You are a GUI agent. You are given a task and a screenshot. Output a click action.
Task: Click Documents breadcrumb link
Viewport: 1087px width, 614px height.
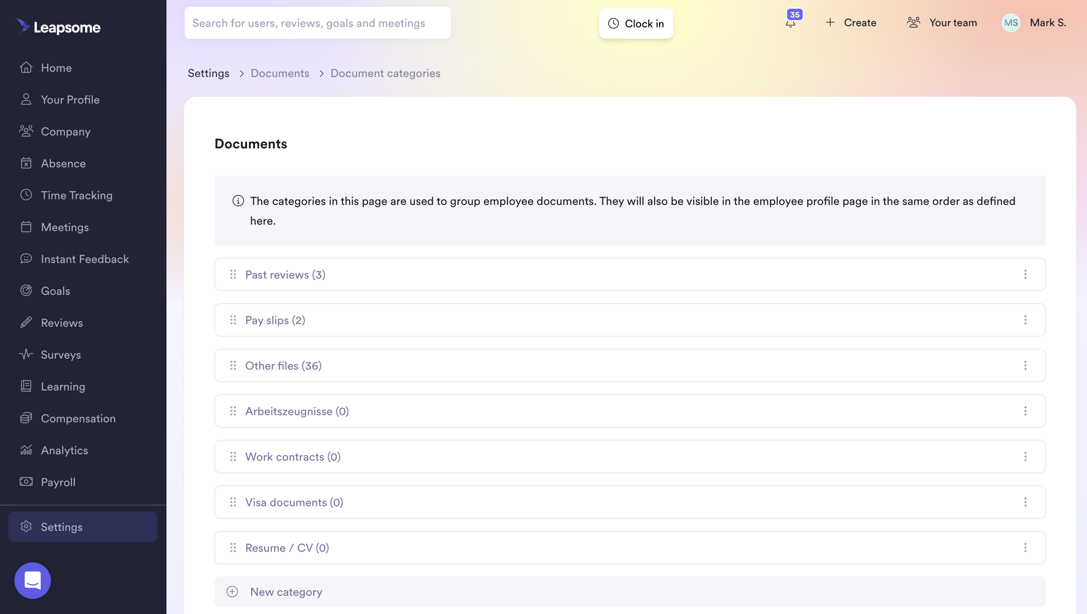click(x=280, y=73)
